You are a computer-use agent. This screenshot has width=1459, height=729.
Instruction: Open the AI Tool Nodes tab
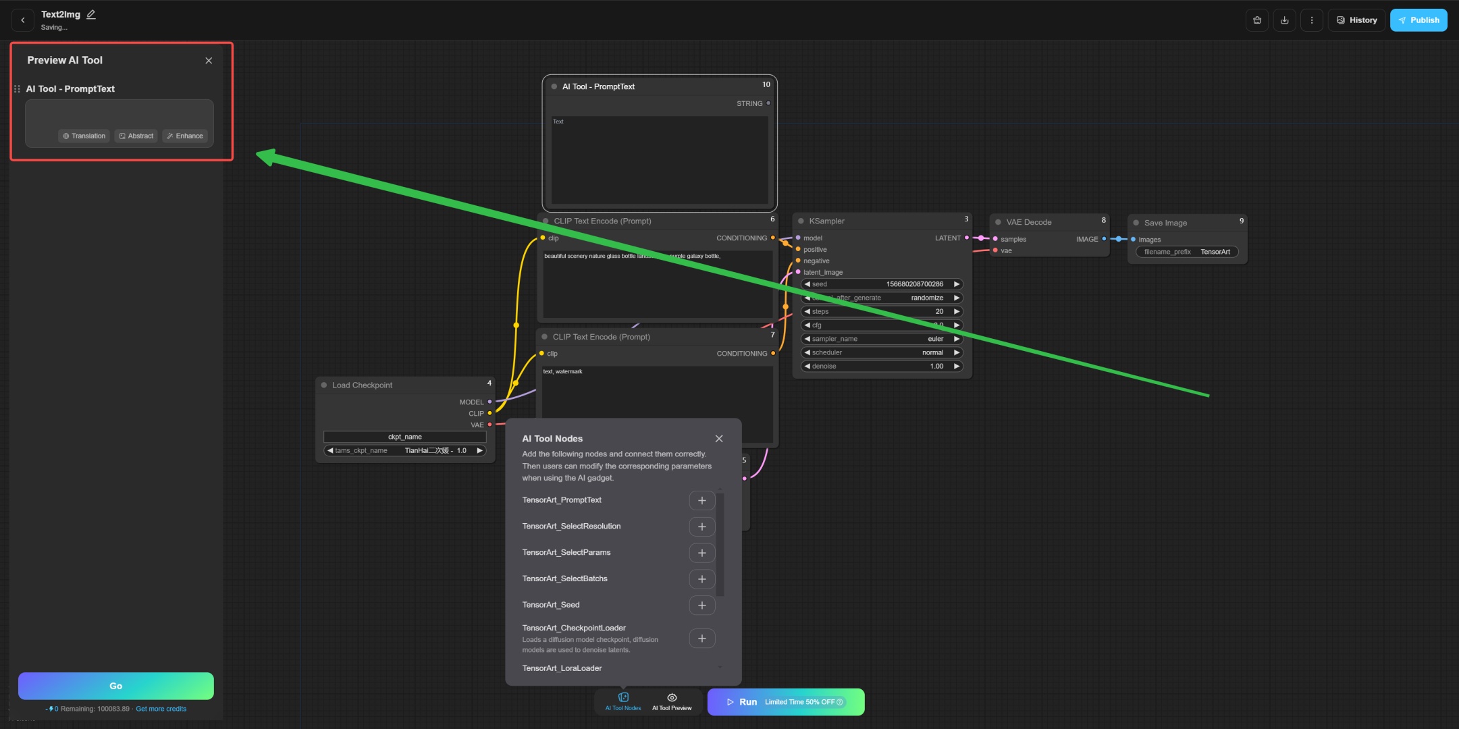point(623,701)
